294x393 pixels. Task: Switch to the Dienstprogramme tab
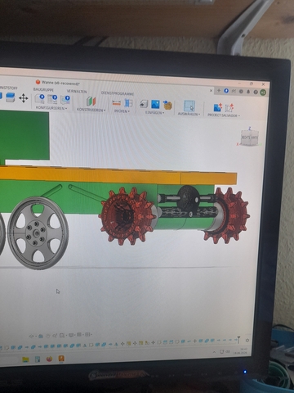coord(118,93)
